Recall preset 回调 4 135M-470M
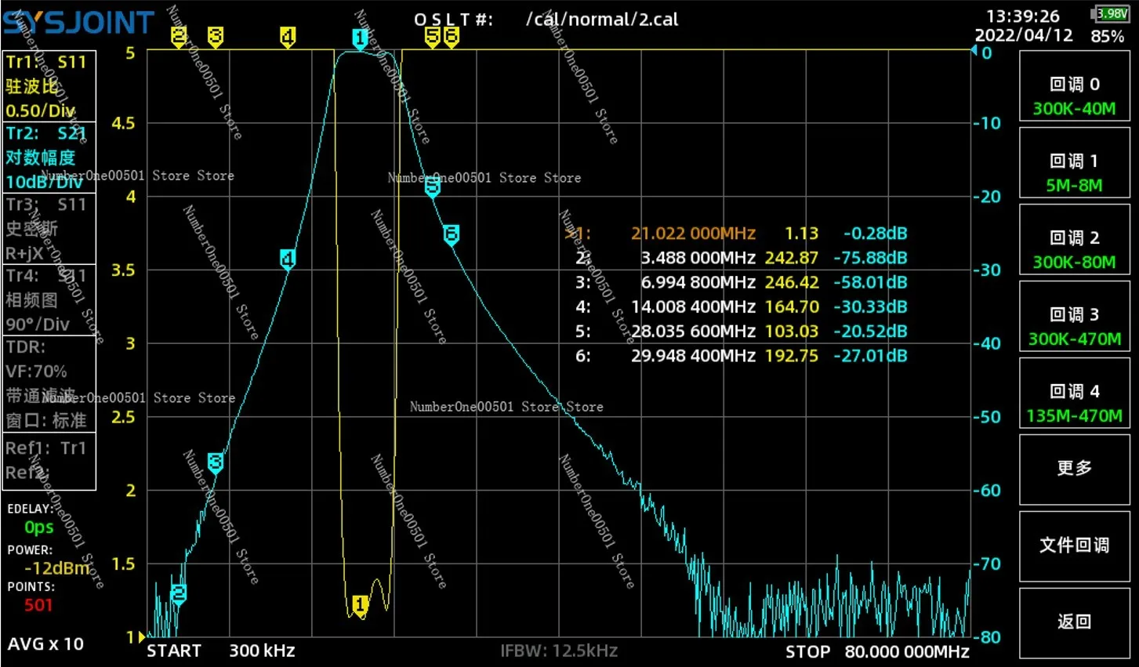 [1074, 393]
